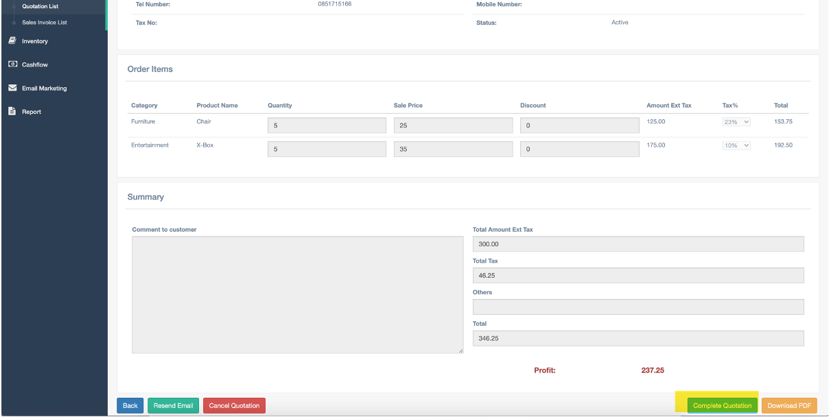Click the Total field showing 346.25
This screenshot has height=417, width=829.
pos(638,338)
